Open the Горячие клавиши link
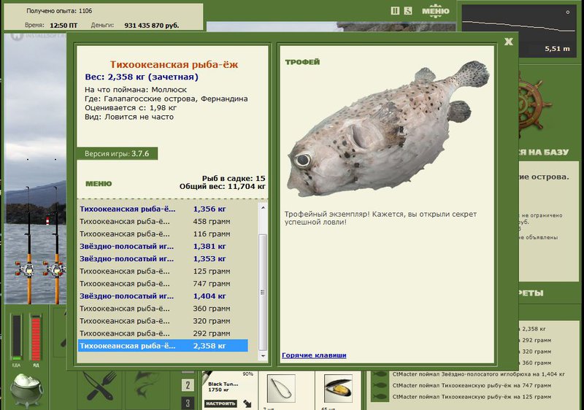 click(314, 355)
